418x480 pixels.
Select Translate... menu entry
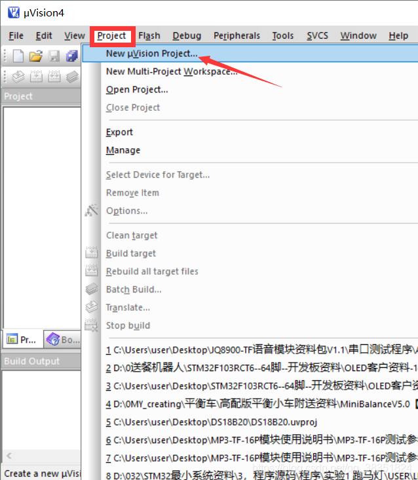pyautogui.click(x=250, y=308)
